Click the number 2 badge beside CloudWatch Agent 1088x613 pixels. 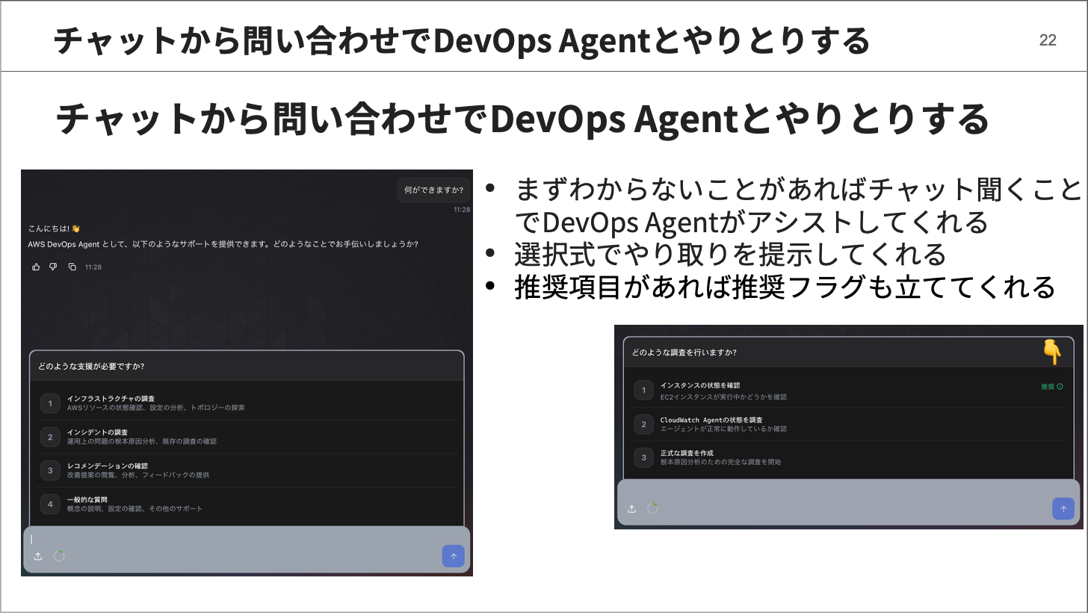pyautogui.click(x=643, y=424)
